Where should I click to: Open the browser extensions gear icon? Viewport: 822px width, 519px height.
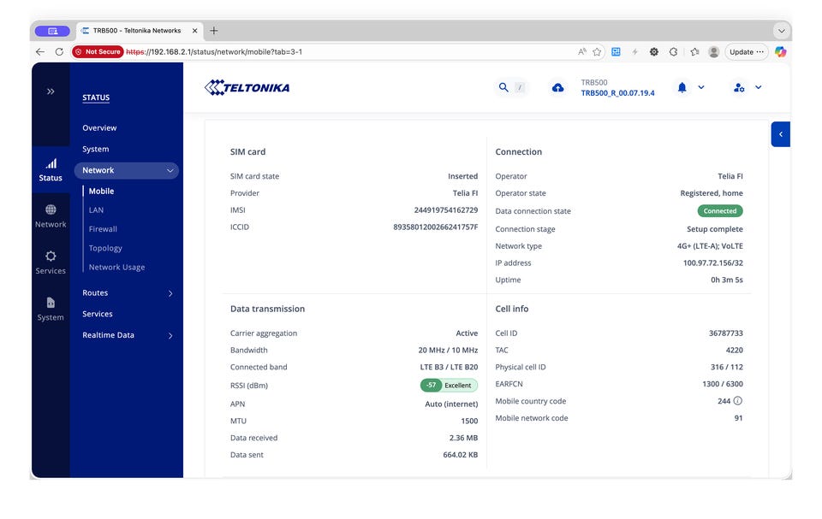[653, 52]
